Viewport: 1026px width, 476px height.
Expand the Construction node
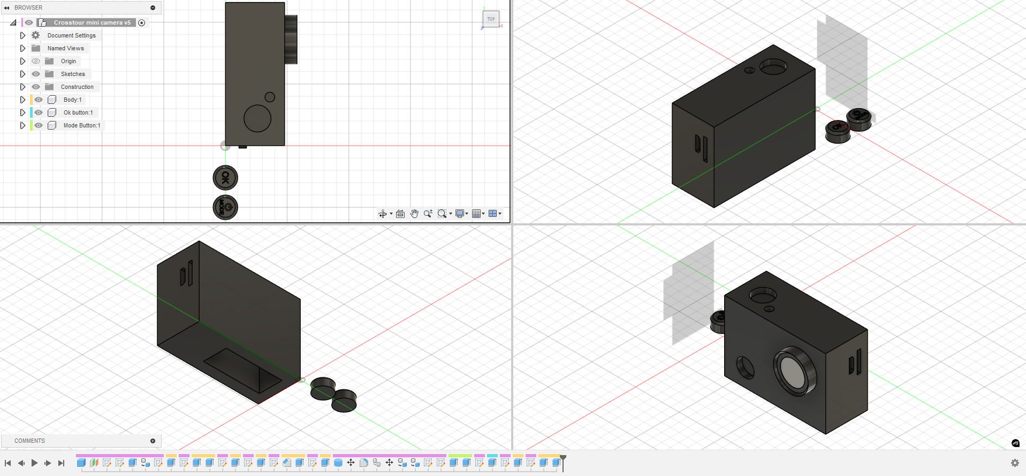coord(22,87)
